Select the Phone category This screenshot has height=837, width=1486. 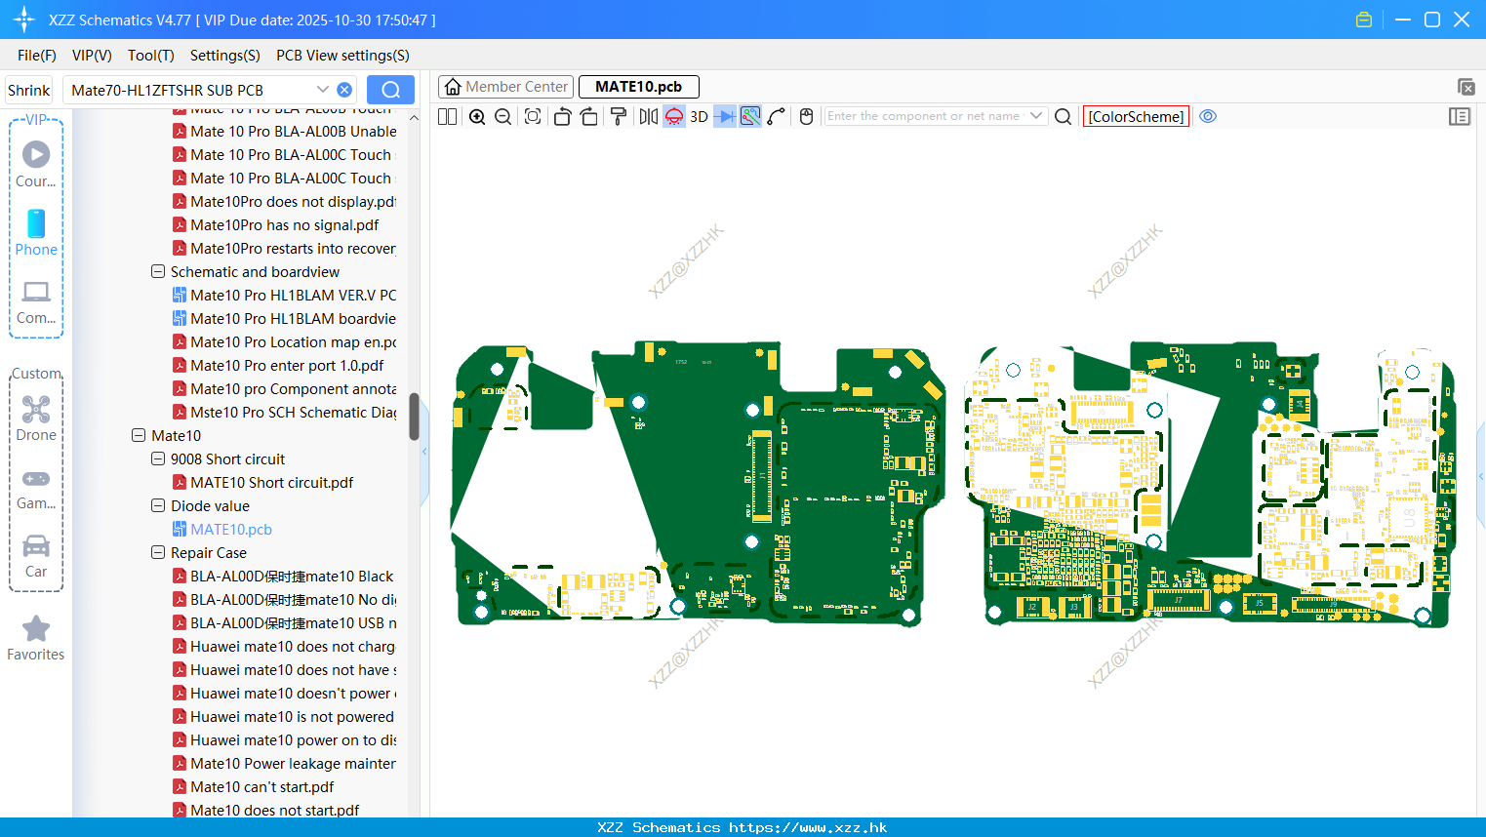click(x=36, y=232)
